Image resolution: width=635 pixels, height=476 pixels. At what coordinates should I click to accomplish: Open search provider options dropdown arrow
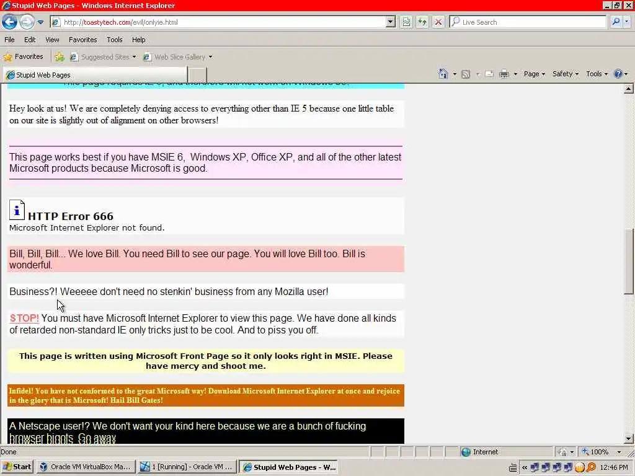tap(627, 22)
